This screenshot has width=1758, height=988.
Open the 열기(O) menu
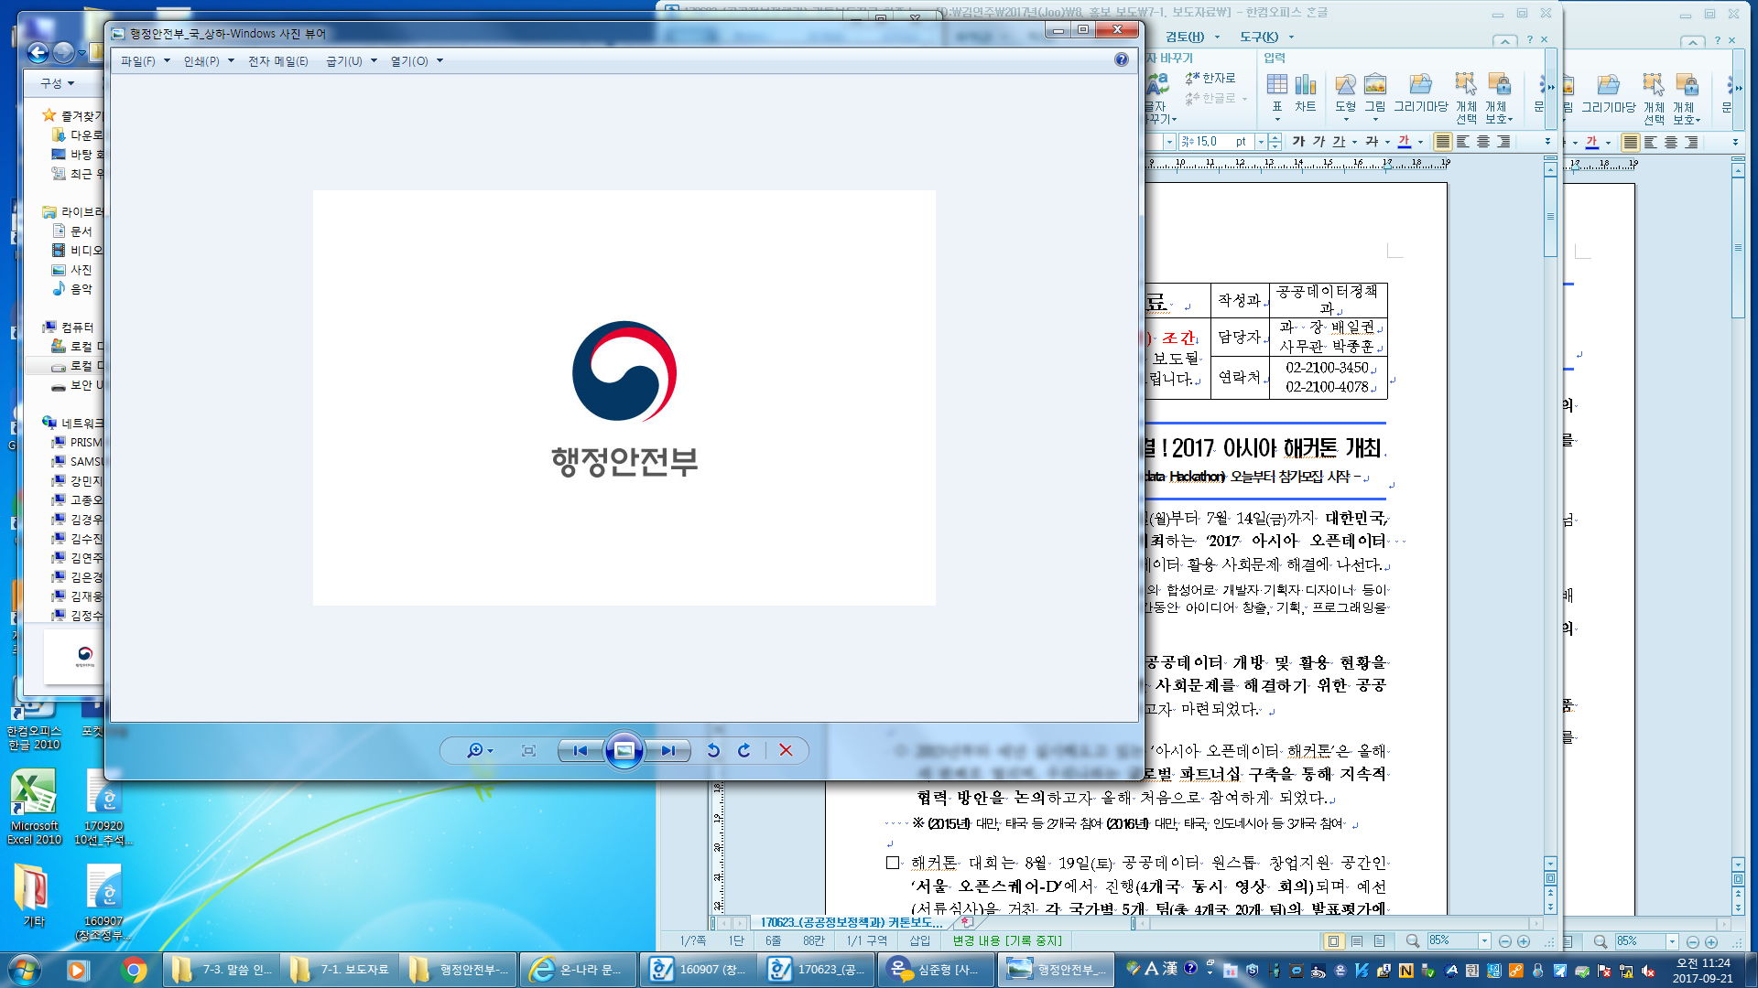(417, 61)
